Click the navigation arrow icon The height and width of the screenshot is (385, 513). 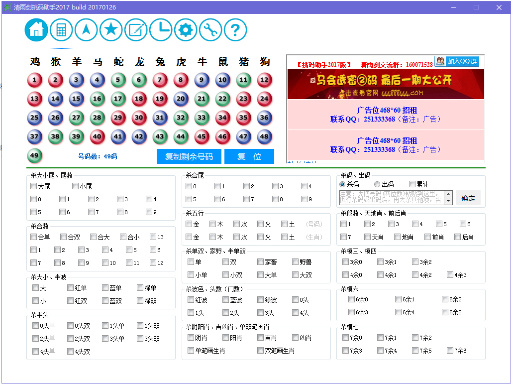(x=86, y=30)
